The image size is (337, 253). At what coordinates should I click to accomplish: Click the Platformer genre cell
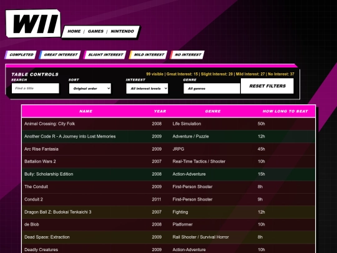[182, 224]
